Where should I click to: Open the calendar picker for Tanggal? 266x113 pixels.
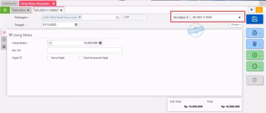pyautogui.click(x=76, y=25)
